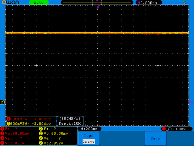Click the memory window position bar at top
The width and height of the screenshot is (194, 146).
97,2
